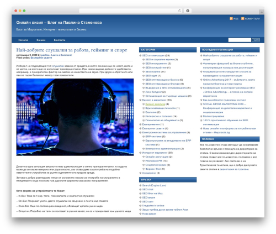Image resolution: width=276 pixels, height=234 pixels.
Task: Open a new tab with the plus button
Action: (262, 12)
